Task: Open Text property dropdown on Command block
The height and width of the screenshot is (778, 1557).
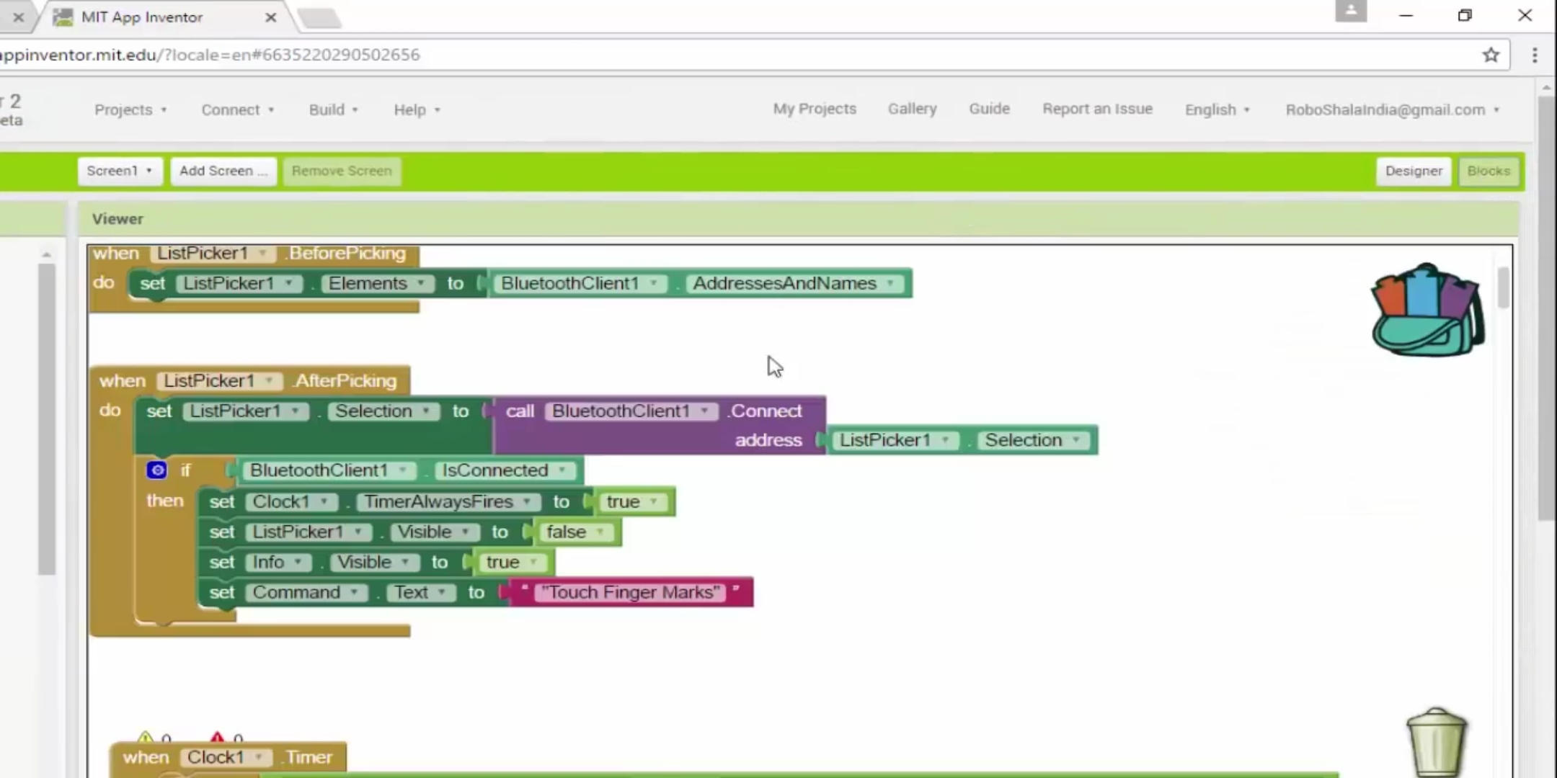Action: point(420,593)
